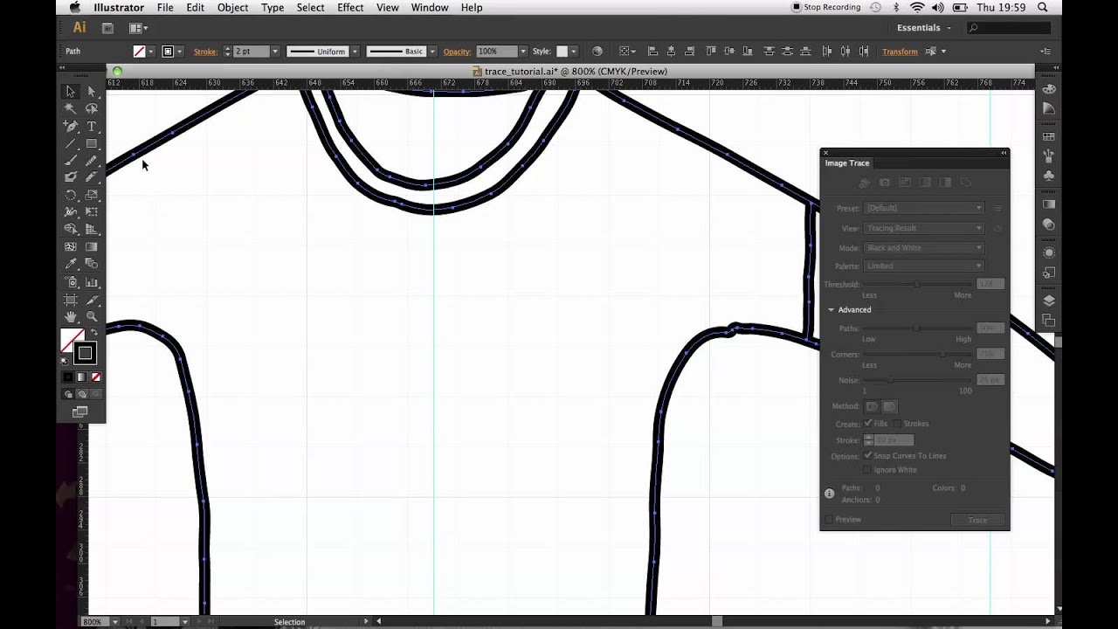Click Swap Fill and Stroke arrow

[93, 333]
